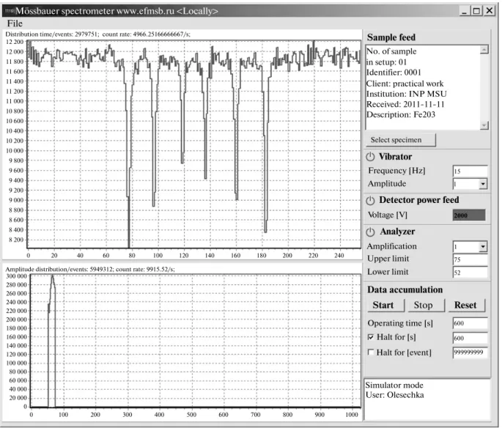Screen dimensions: 502x428
Task: Reset accumulated data
Action: 467,305
